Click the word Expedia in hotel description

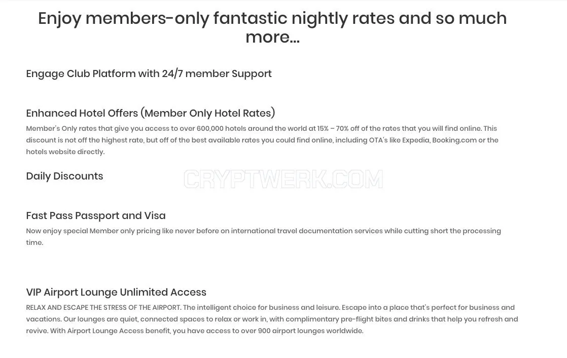tap(416, 140)
